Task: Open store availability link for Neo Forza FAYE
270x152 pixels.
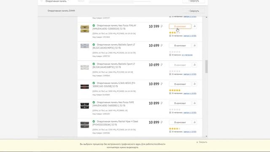Action: click(190, 113)
